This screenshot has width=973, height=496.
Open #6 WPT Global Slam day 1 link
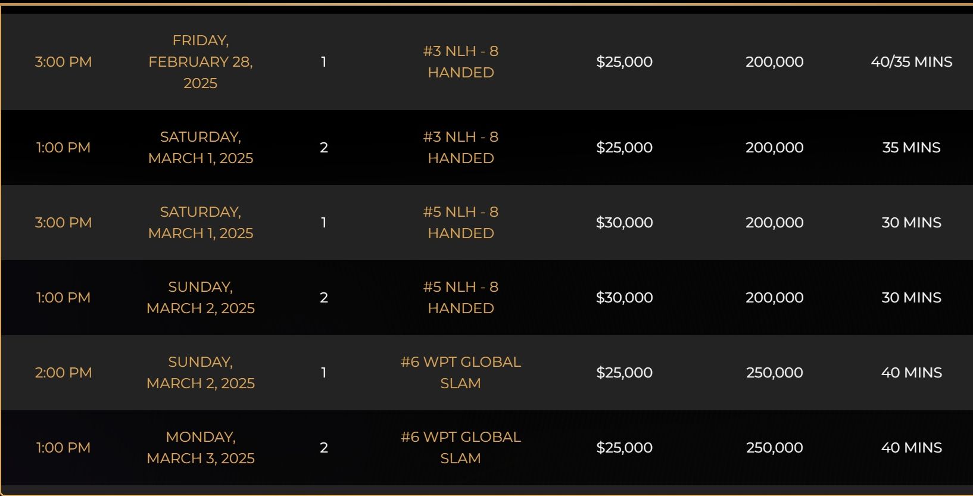[x=460, y=373]
